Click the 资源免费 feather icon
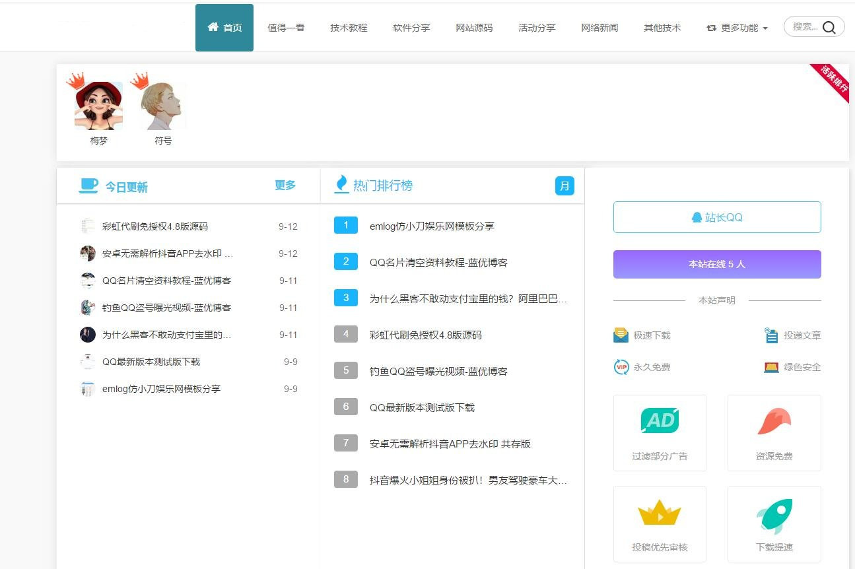855x569 pixels. 774,421
